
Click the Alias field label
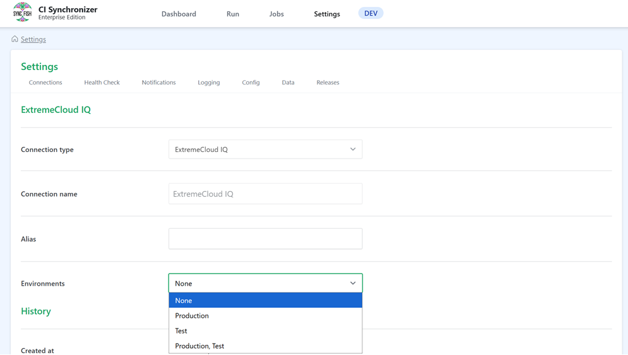28,239
